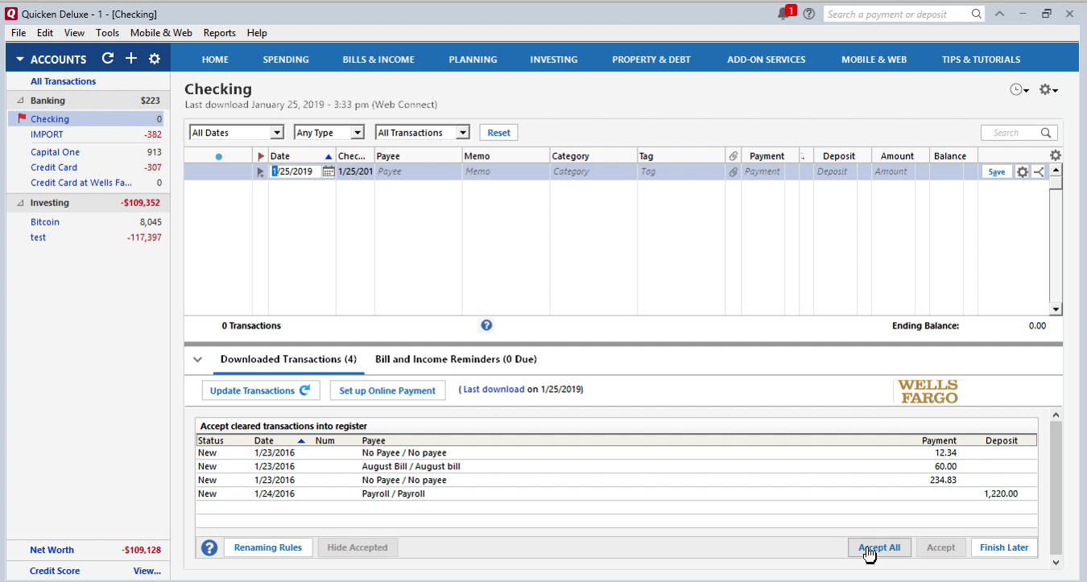Screen dimensions: 1087x582
Task: Accept all downloaded transactions
Action: point(879,547)
